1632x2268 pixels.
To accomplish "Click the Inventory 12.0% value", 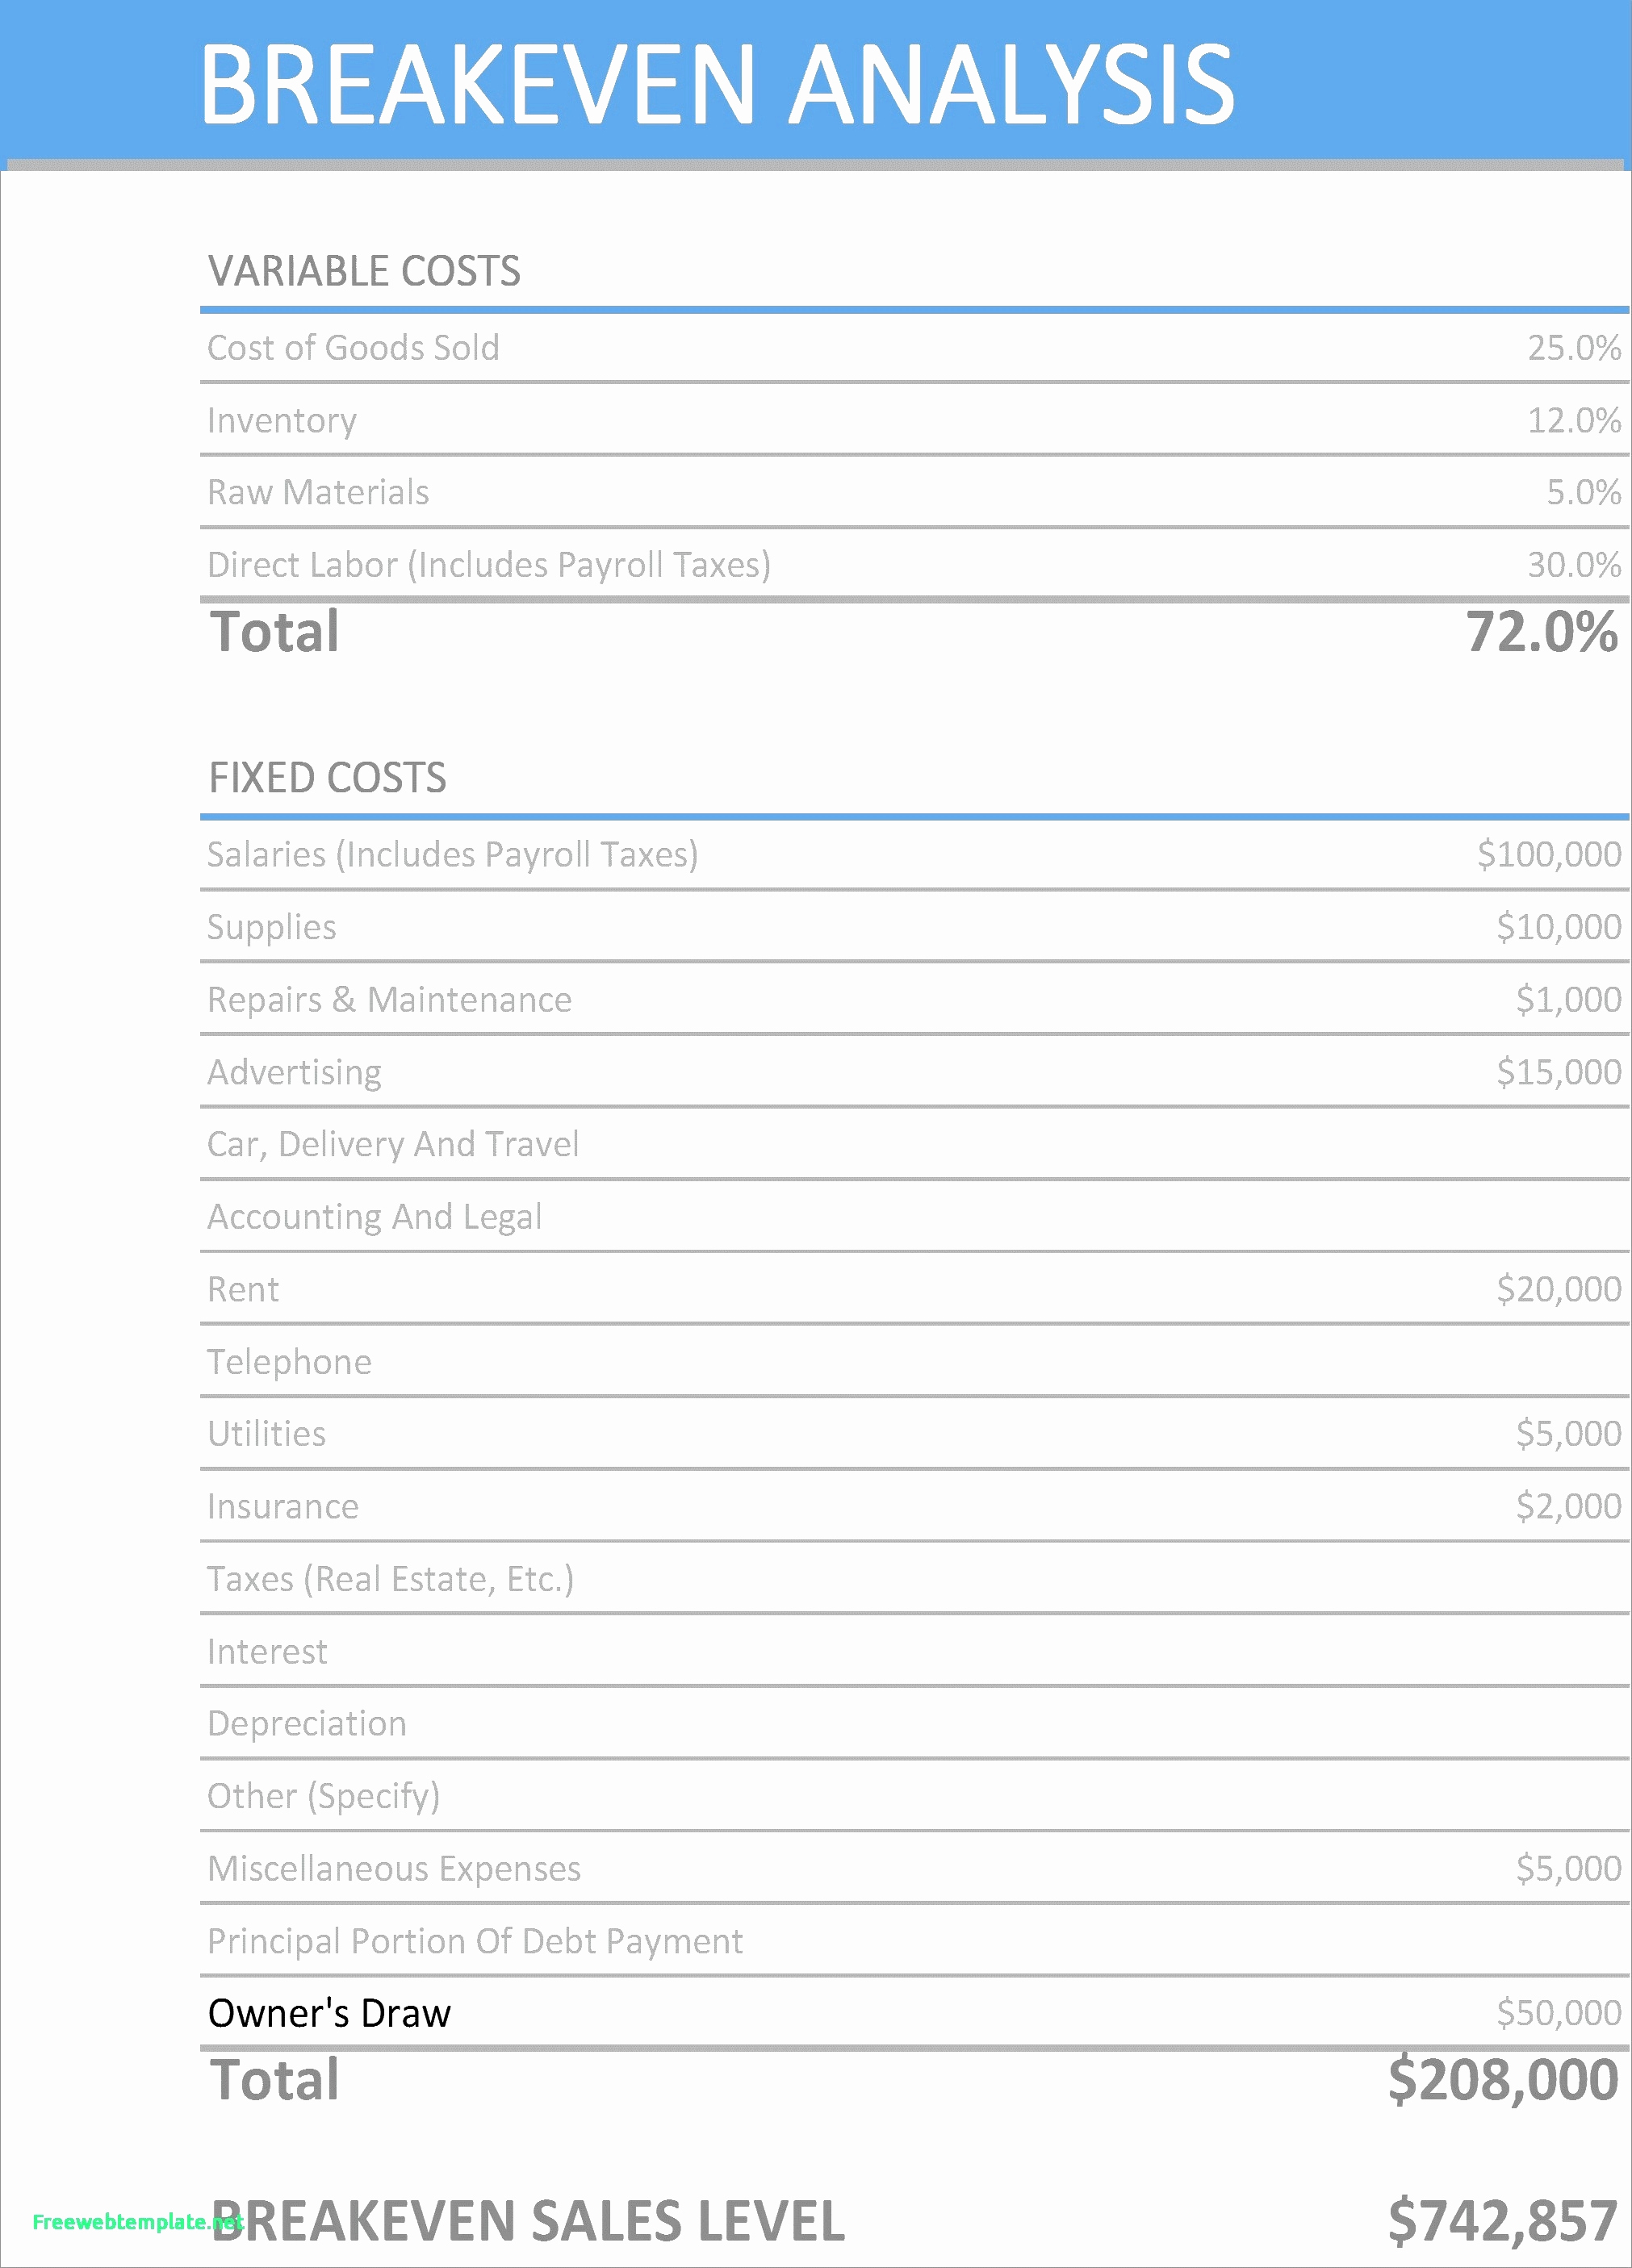I will click(x=1573, y=421).
